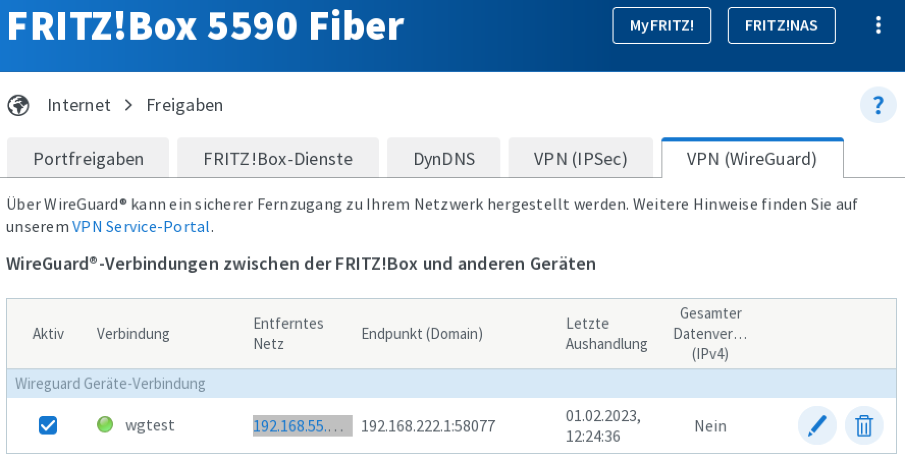
Task: Click the wgtest connection name
Action: coord(150,425)
